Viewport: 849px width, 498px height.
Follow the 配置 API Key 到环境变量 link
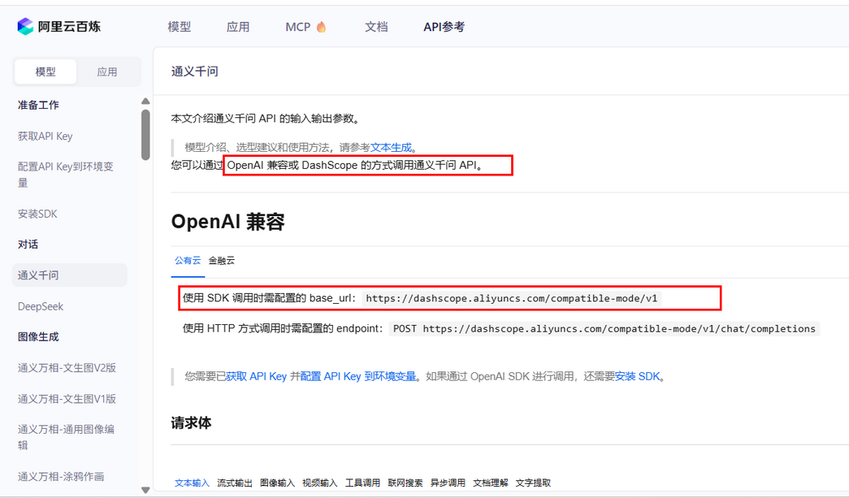pos(358,376)
